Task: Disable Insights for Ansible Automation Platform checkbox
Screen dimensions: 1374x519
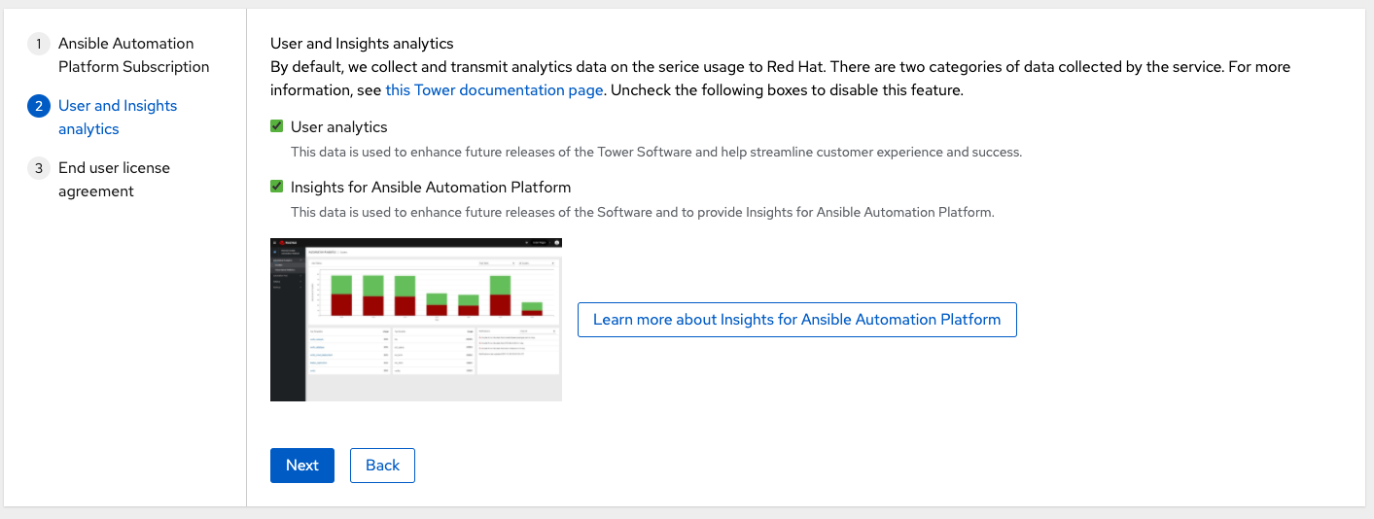Action: click(277, 187)
